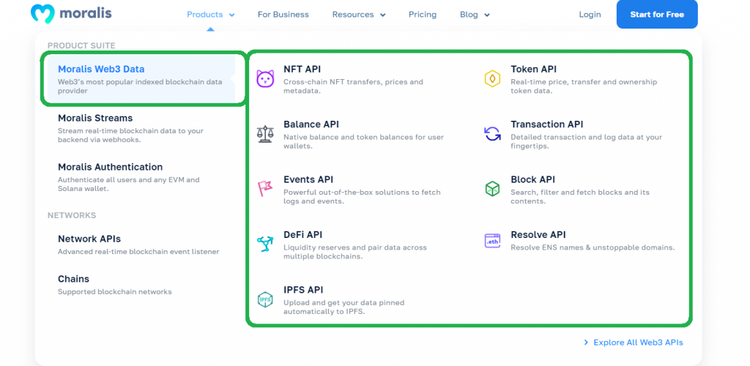Click the Transaction API arrows icon
This screenshot has height=366, width=750.
492,134
